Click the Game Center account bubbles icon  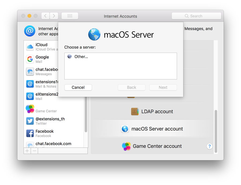point(126,146)
